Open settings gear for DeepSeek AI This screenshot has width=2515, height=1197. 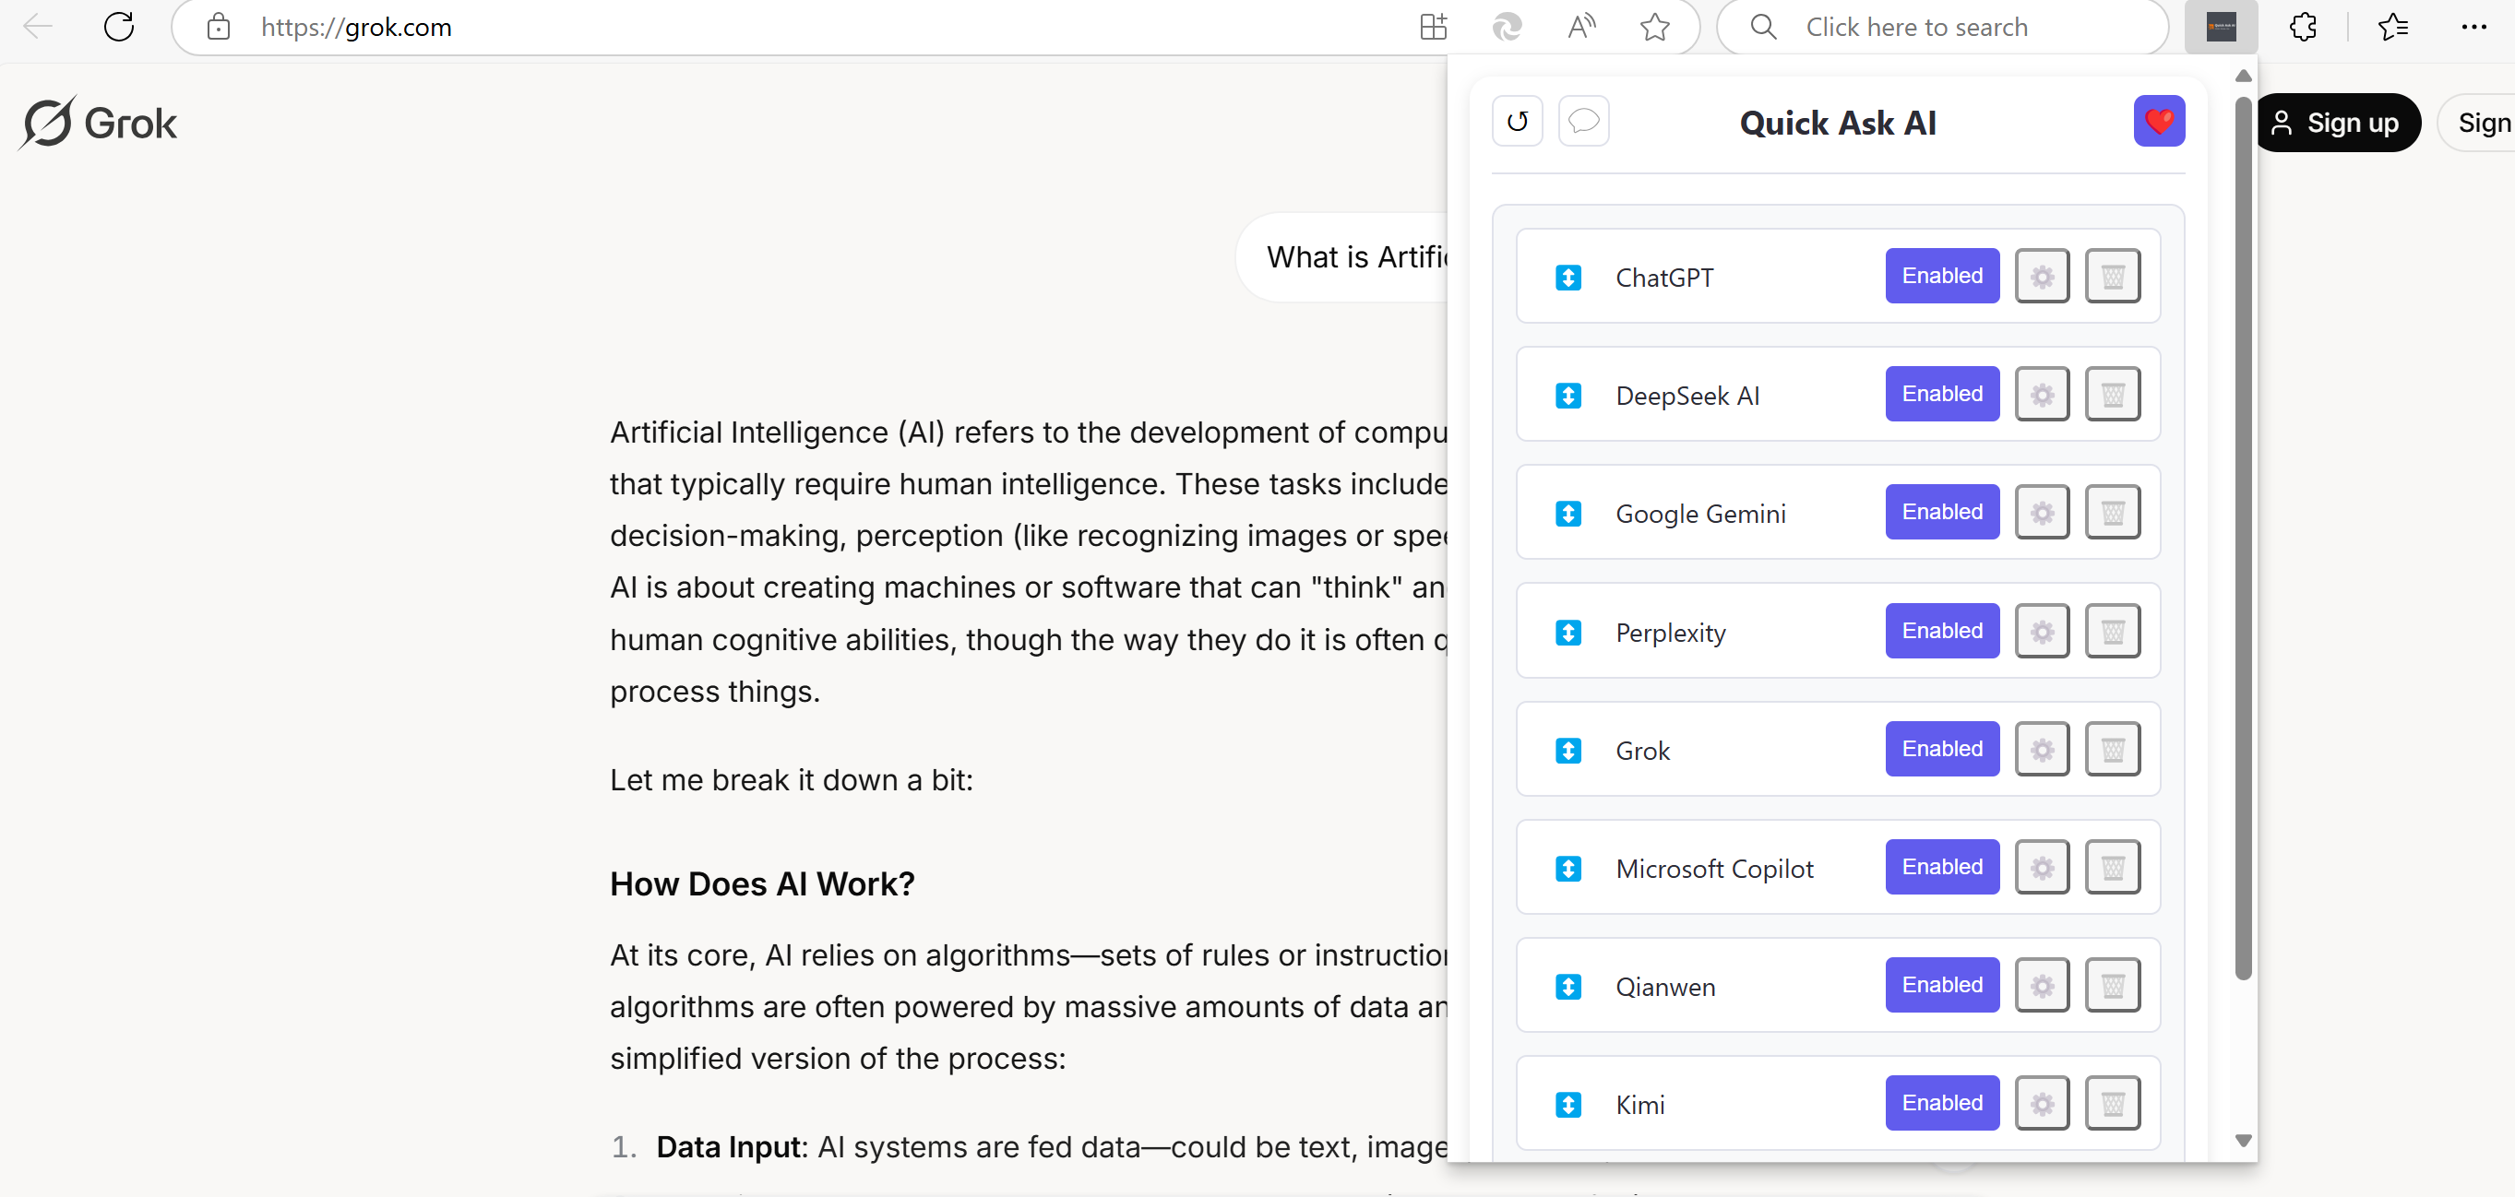[2043, 394]
